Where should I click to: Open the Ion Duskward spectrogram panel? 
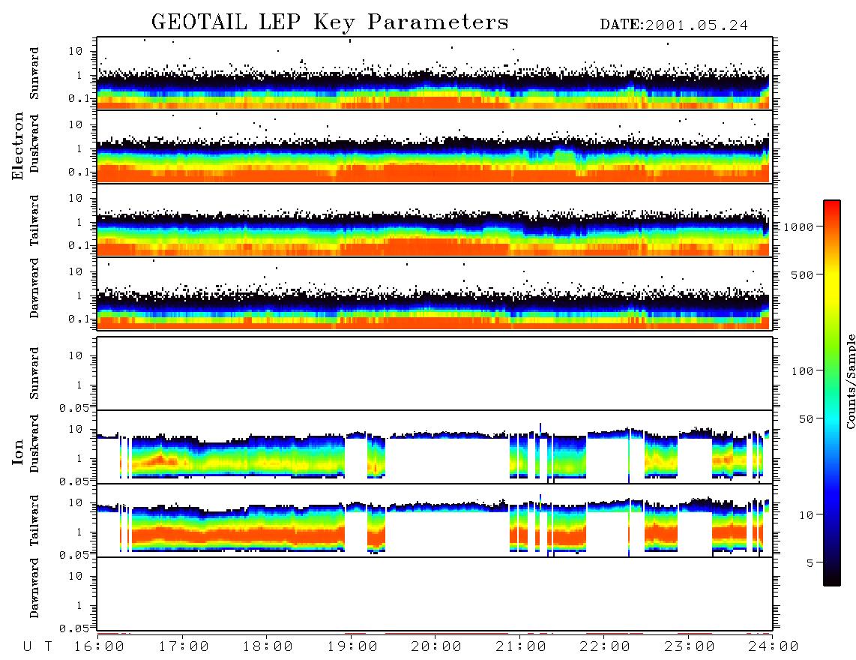[435, 446]
